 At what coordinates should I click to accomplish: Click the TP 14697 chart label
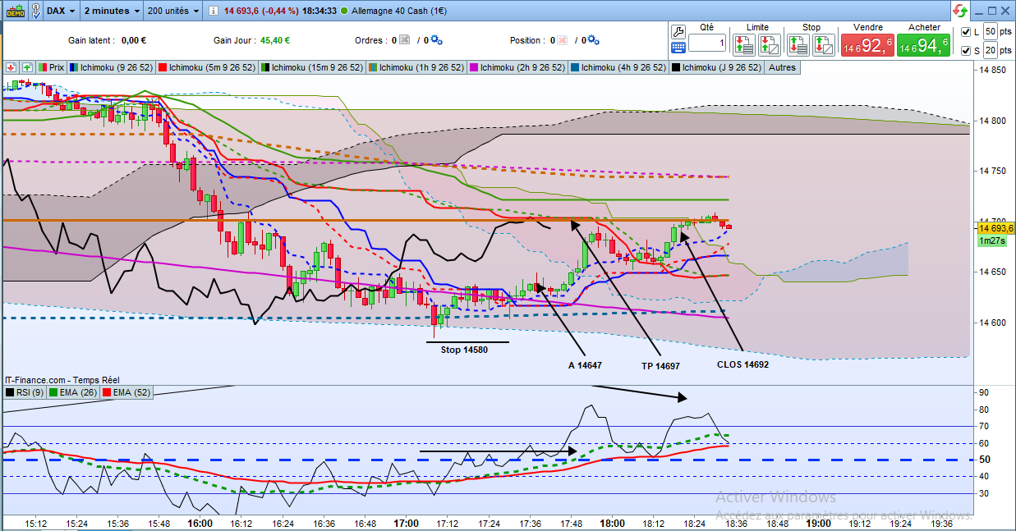[660, 365]
